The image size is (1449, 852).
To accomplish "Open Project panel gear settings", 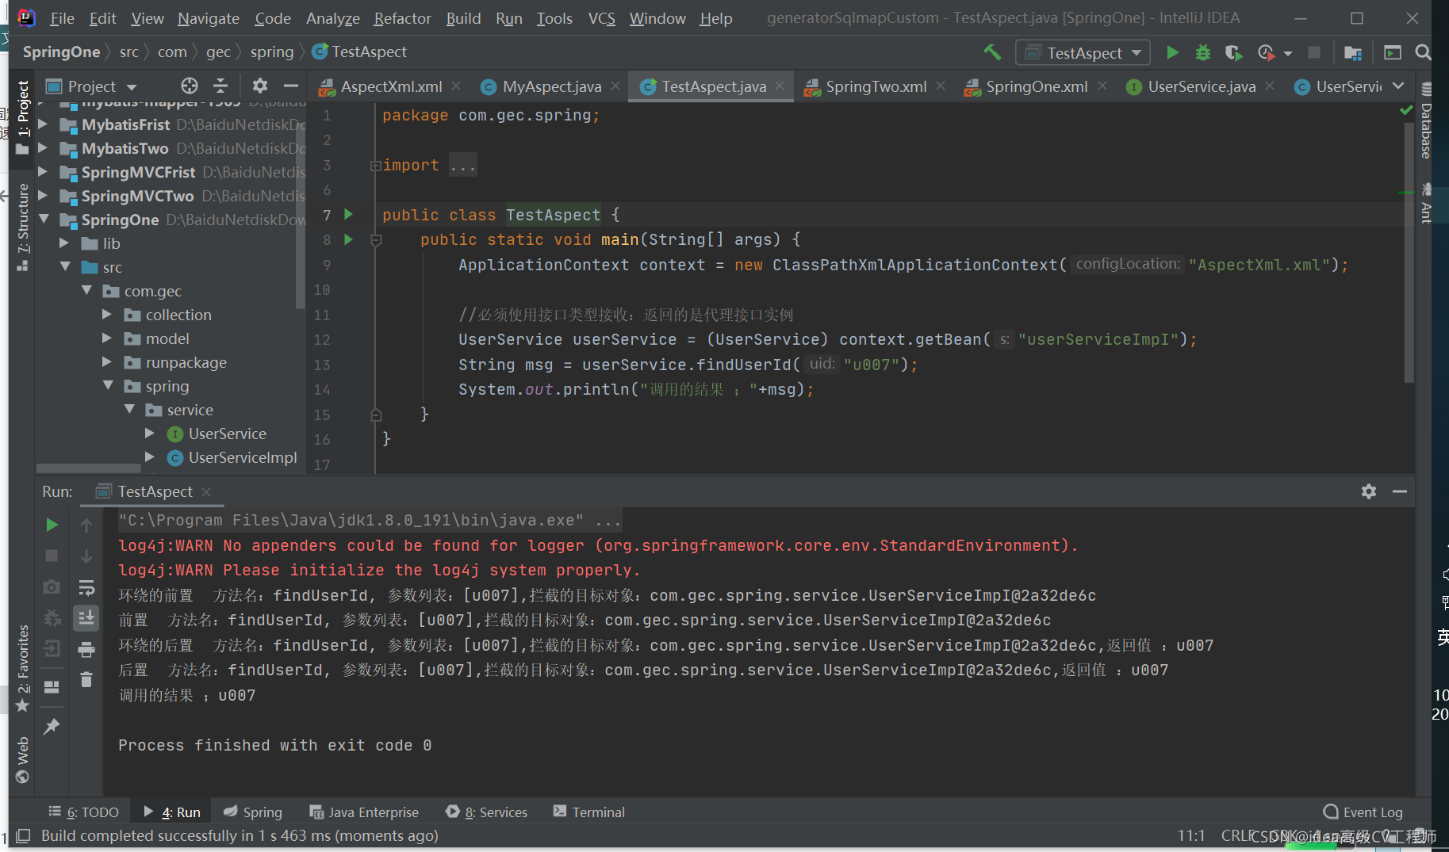I will [x=259, y=86].
